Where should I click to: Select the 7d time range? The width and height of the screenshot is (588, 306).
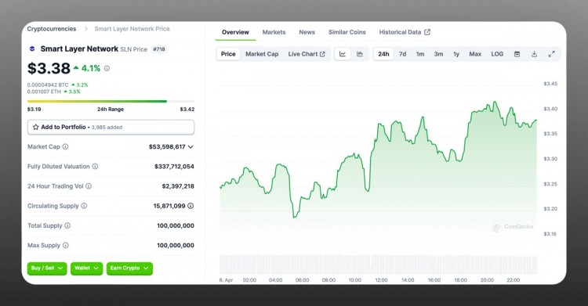[402, 54]
